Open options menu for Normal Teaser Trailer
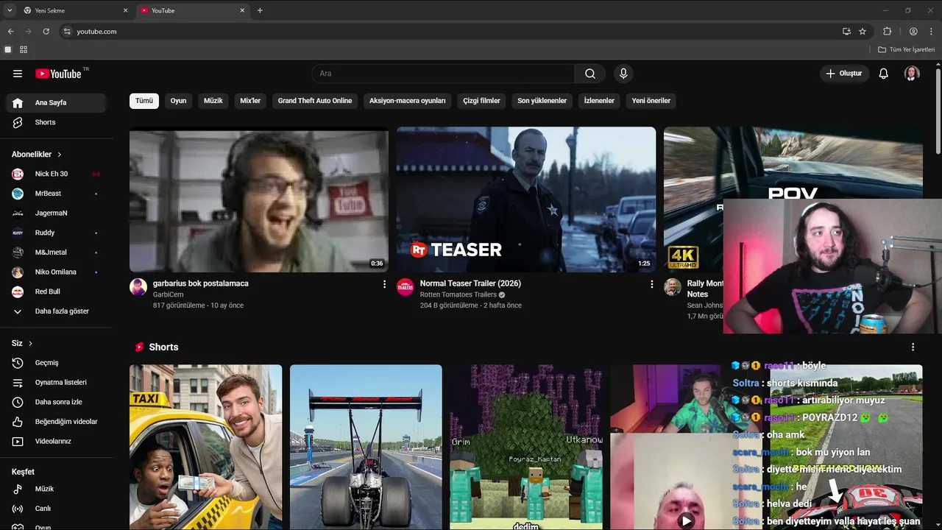 651,284
